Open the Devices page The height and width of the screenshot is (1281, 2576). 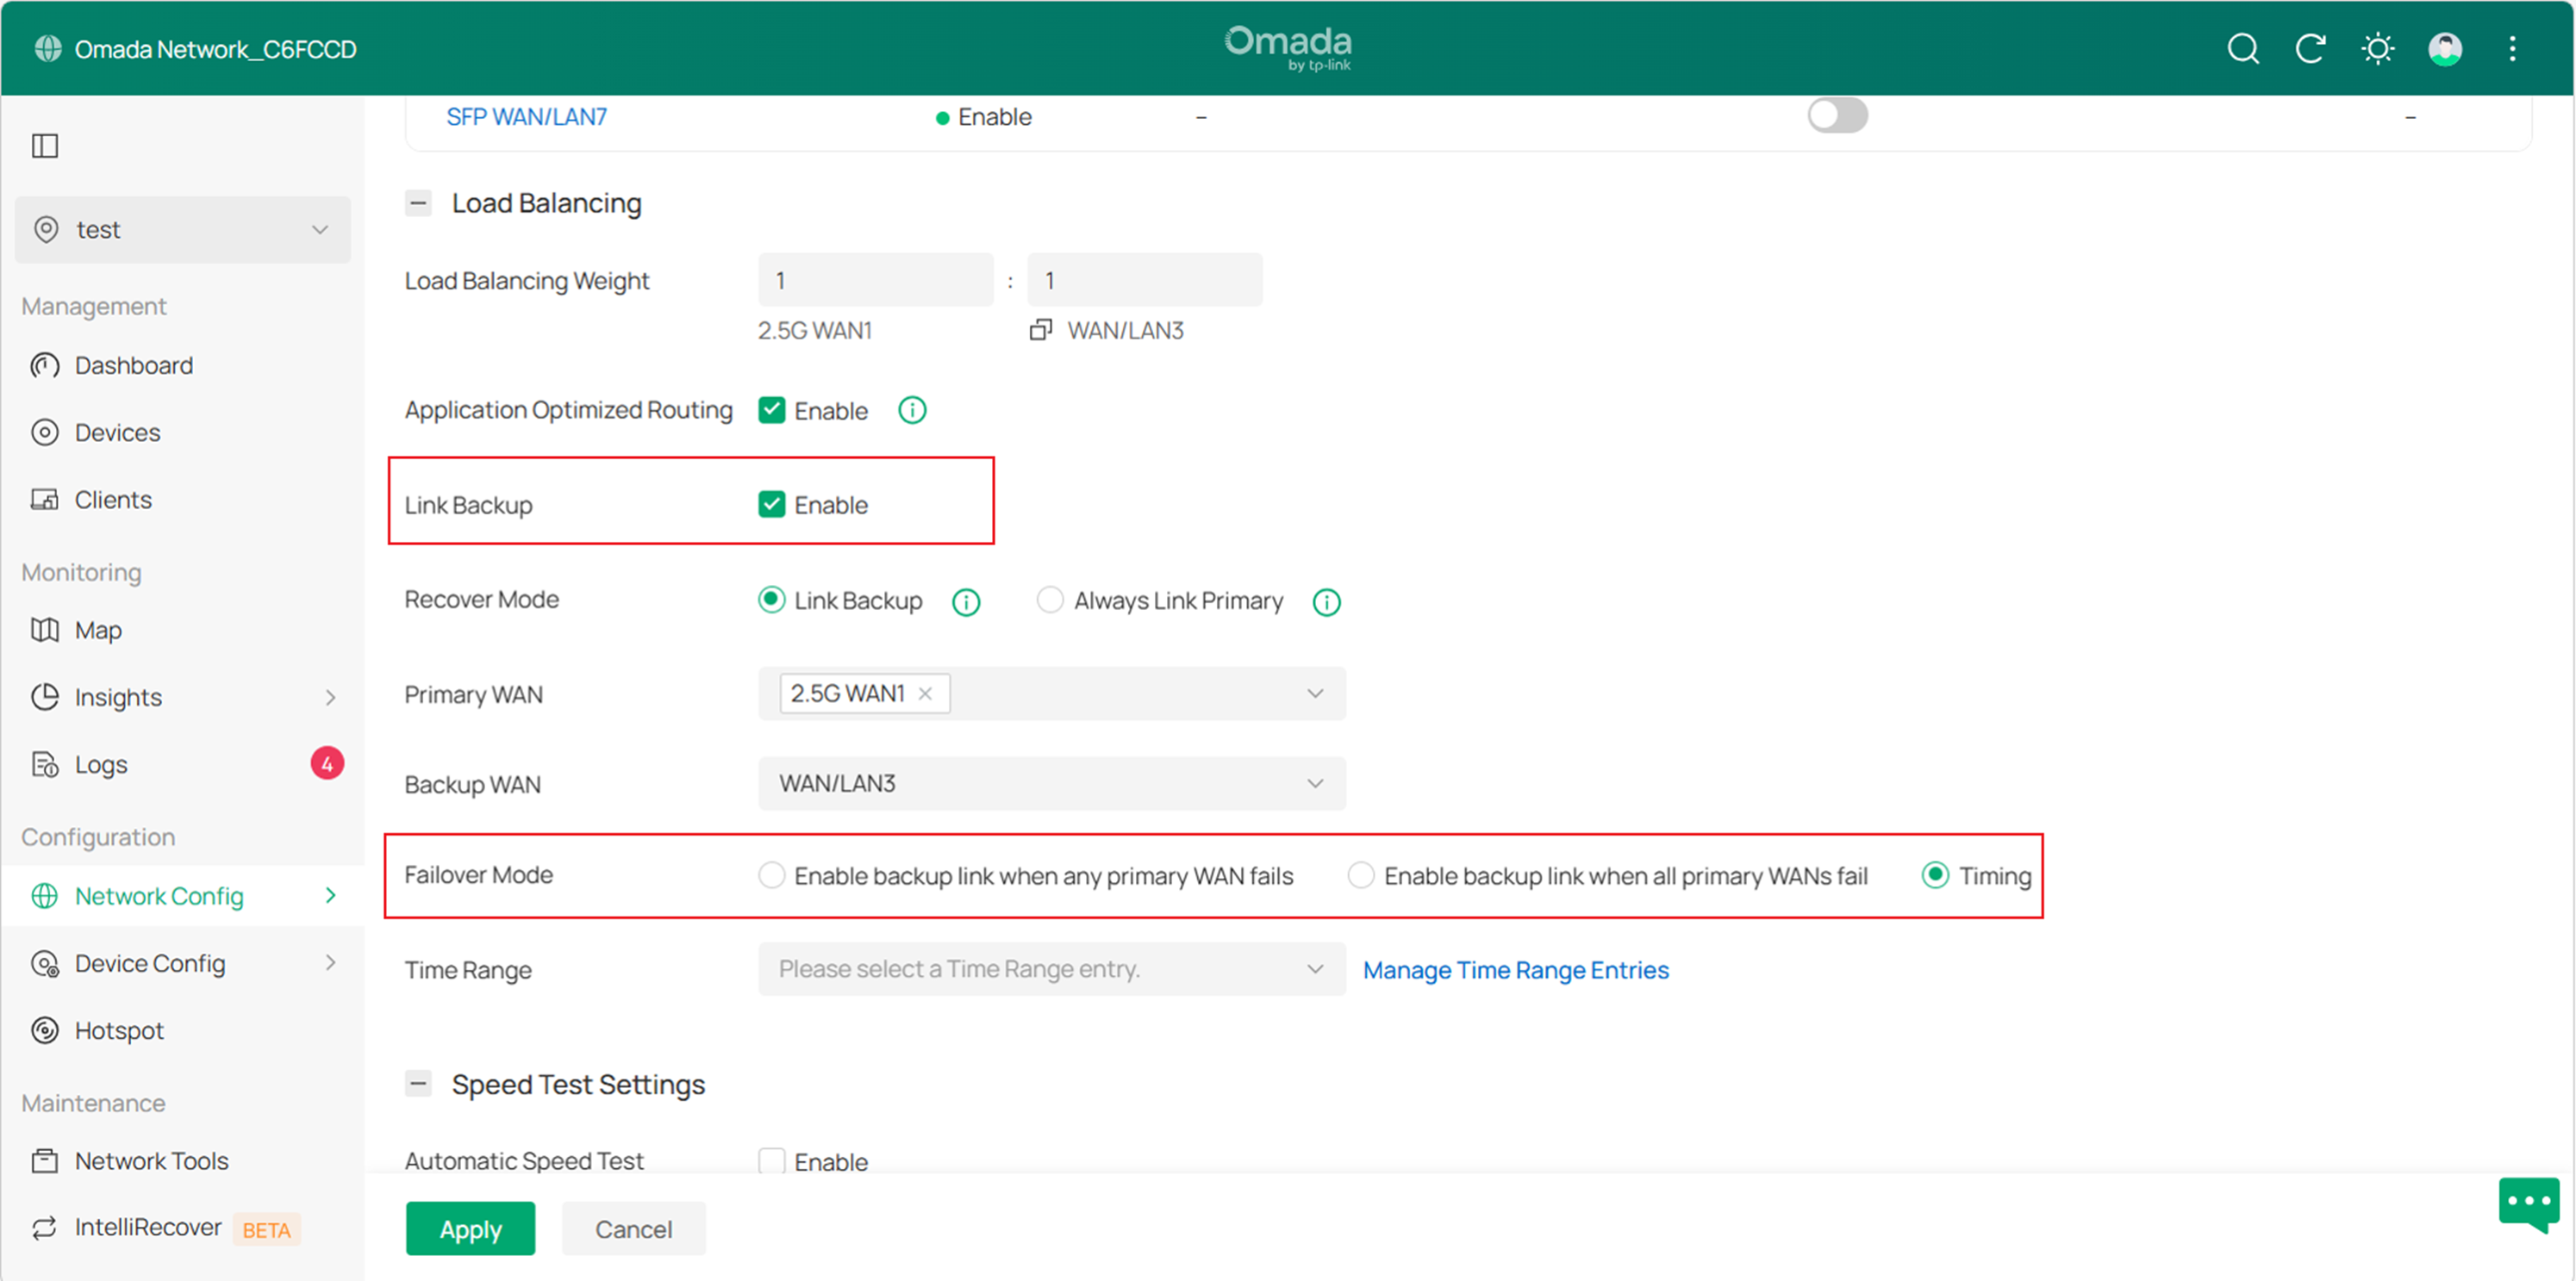[x=117, y=432]
